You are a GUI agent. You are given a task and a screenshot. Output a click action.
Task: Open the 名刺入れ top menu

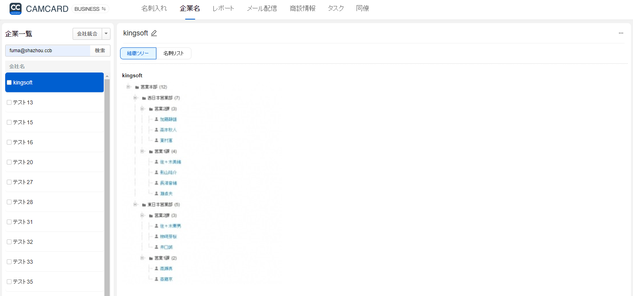pyautogui.click(x=154, y=8)
